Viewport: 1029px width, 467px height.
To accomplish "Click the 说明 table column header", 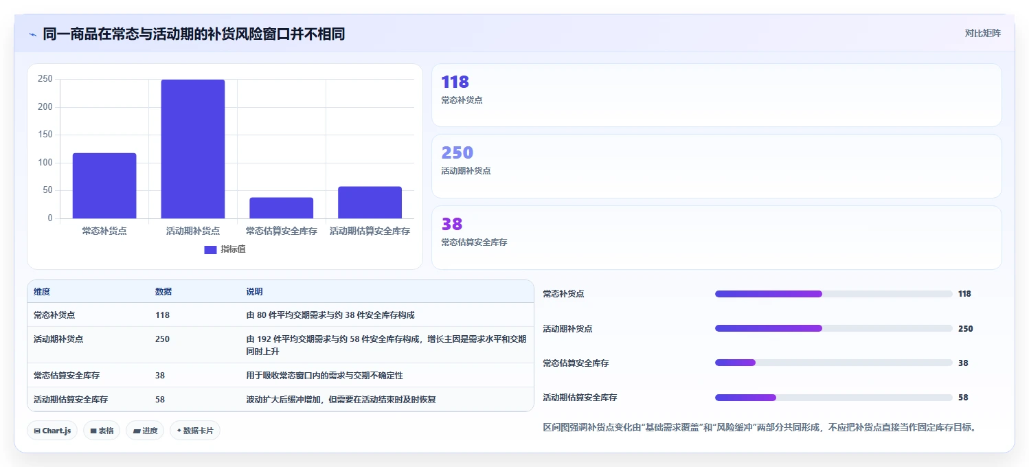I will 255,292.
